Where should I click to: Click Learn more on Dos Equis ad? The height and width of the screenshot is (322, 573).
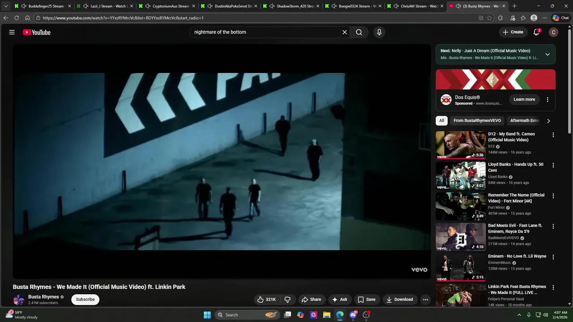(524, 99)
